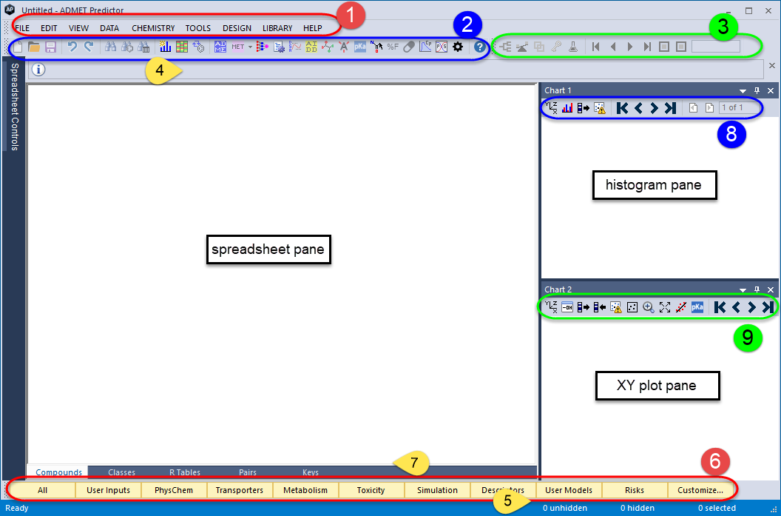Open settings with the gear icon
Viewport: 781px width, 516px height.
pyautogui.click(x=458, y=47)
